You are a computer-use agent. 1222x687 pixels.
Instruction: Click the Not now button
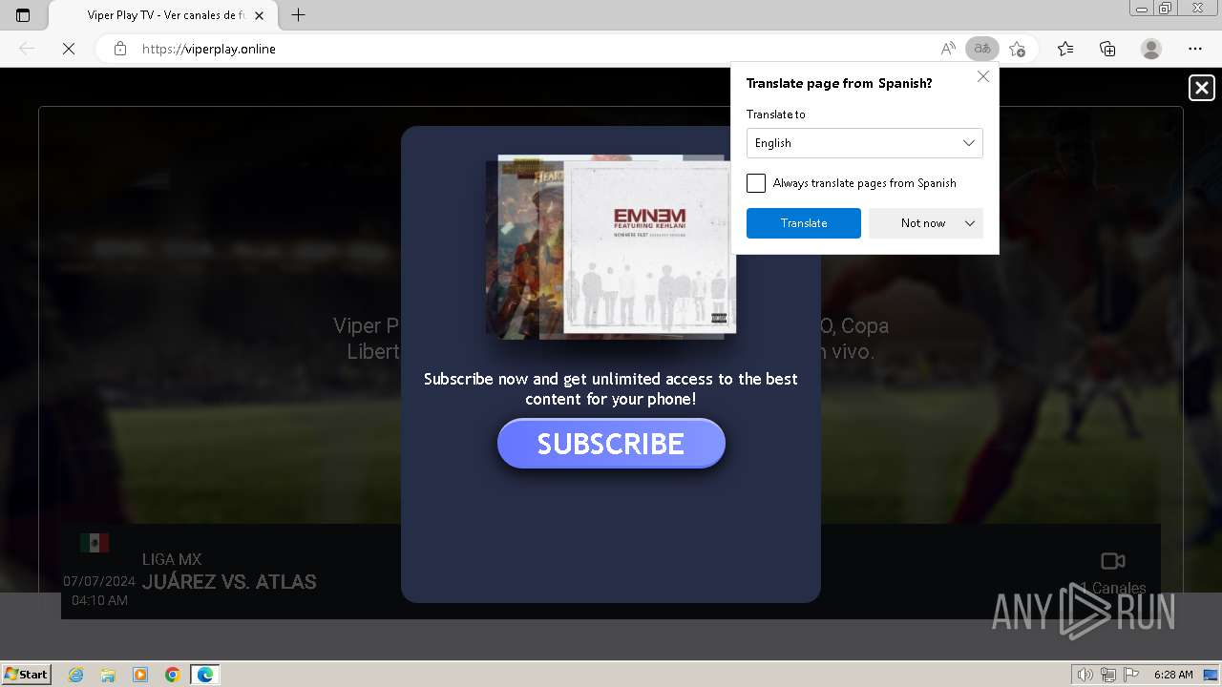click(x=923, y=223)
